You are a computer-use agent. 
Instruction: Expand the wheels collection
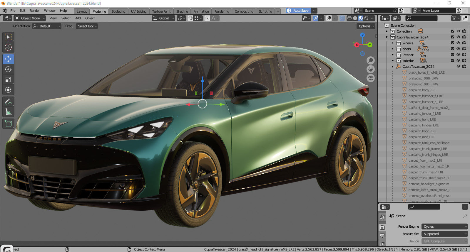[392, 43]
